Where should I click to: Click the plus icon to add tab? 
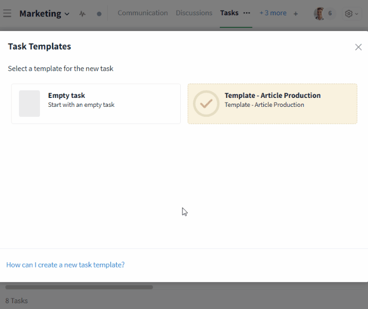(295, 14)
